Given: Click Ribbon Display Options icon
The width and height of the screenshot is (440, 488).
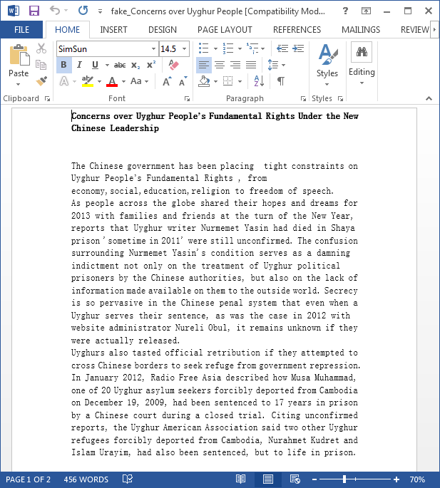Looking at the screenshot, I should (366, 11).
